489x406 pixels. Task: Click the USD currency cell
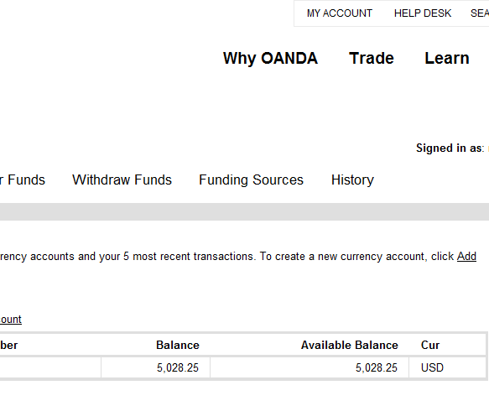(x=432, y=367)
